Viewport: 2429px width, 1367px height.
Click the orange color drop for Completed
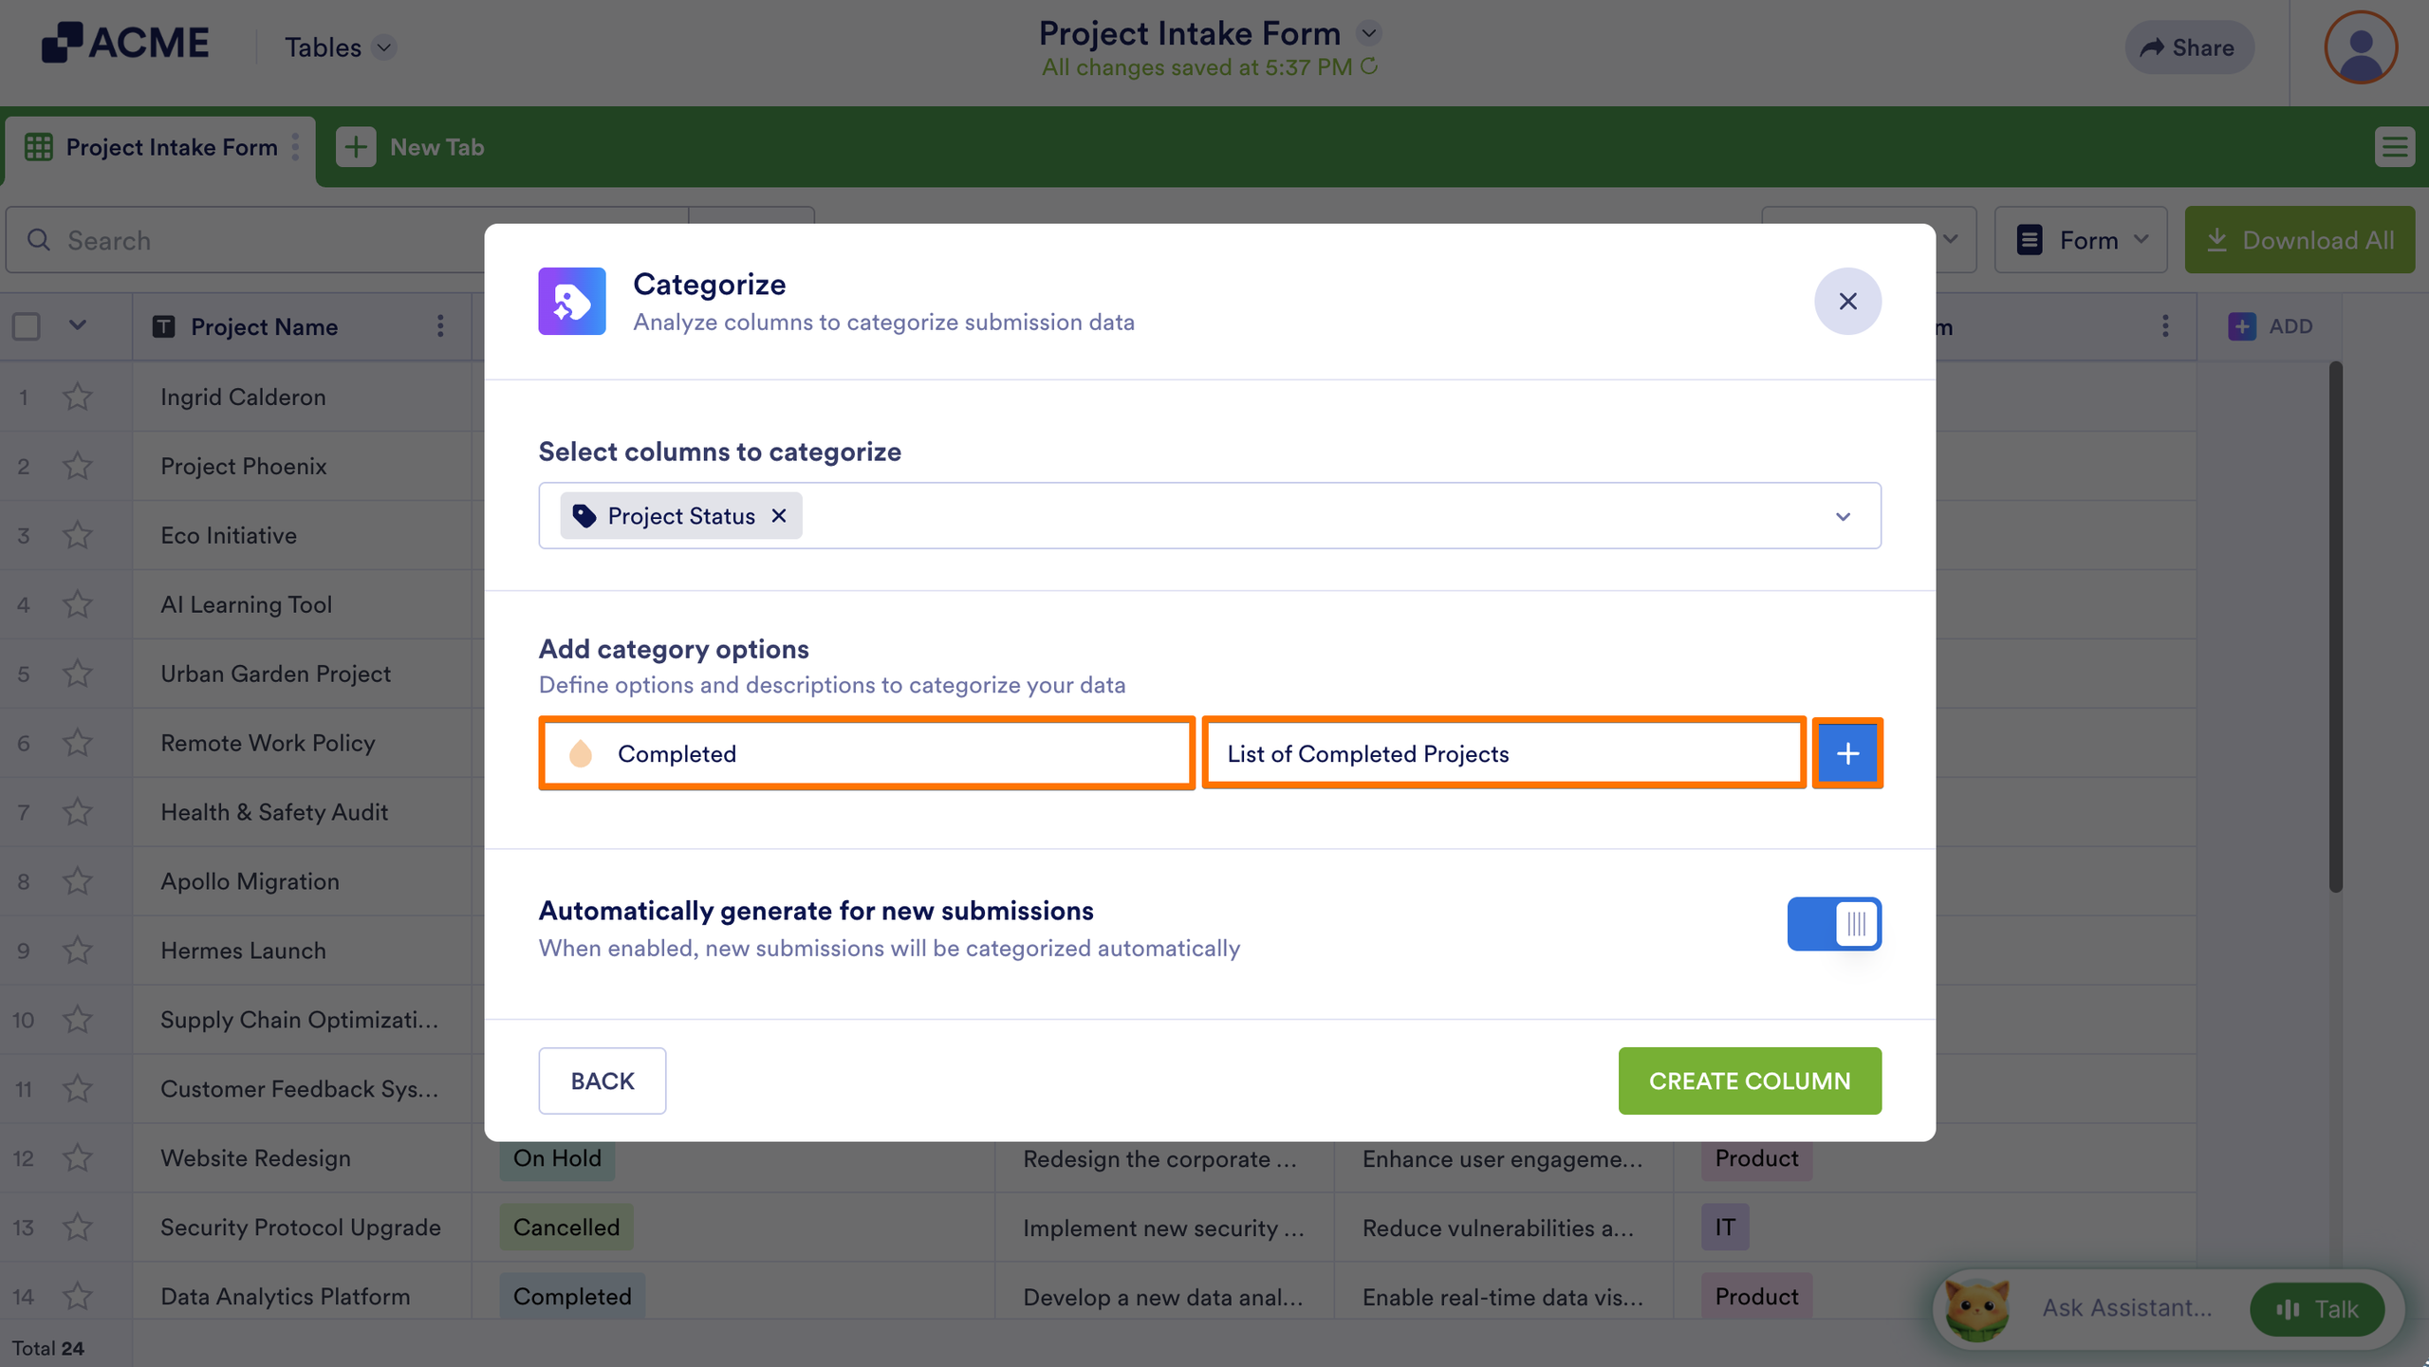[580, 753]
